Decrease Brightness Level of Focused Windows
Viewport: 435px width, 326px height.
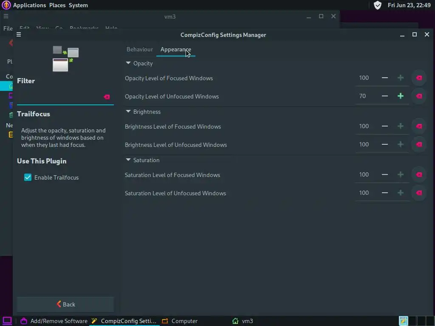384,126
